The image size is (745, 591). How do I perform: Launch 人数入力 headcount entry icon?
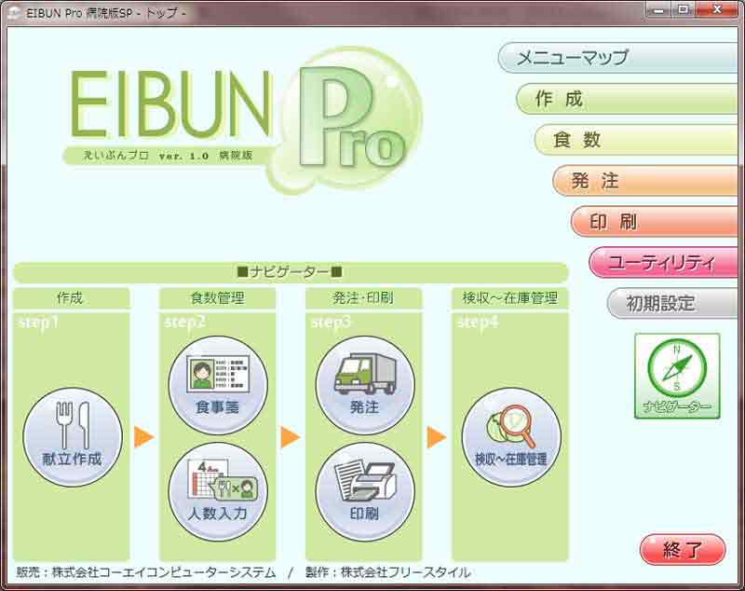click(218, 491)
